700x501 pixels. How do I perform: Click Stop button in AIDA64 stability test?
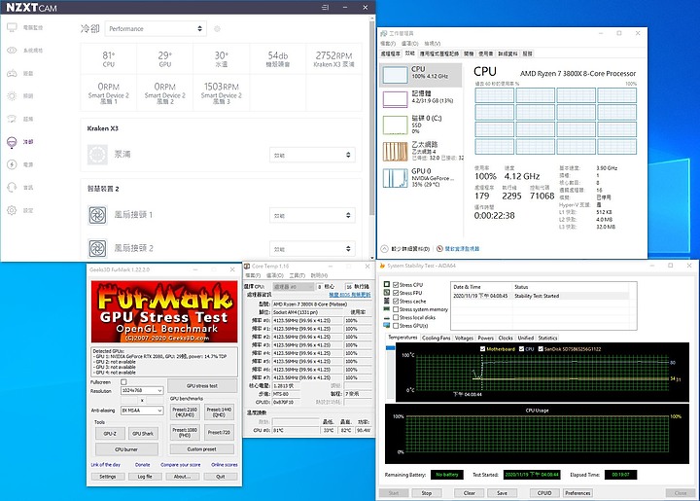point(427,493)
